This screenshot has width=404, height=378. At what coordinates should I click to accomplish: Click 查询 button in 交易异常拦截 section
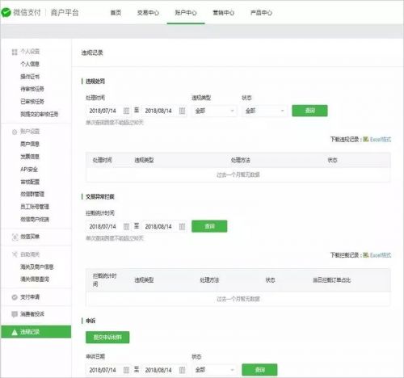(x=209, y=226)
